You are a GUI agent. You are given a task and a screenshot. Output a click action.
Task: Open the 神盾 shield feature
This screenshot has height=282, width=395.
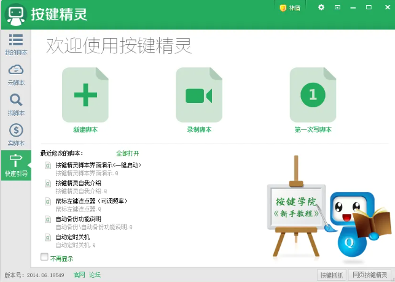pyautogui.click(x=290, y=8)
